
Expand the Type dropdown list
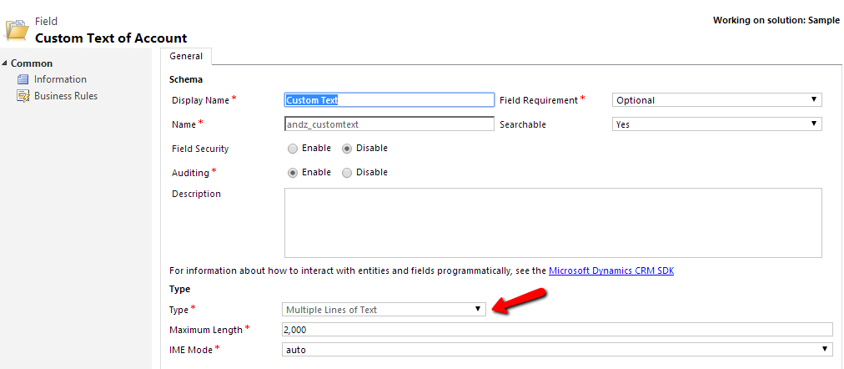tap(384, 310)
